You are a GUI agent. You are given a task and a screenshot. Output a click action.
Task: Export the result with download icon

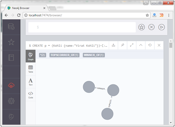(113, 45)
